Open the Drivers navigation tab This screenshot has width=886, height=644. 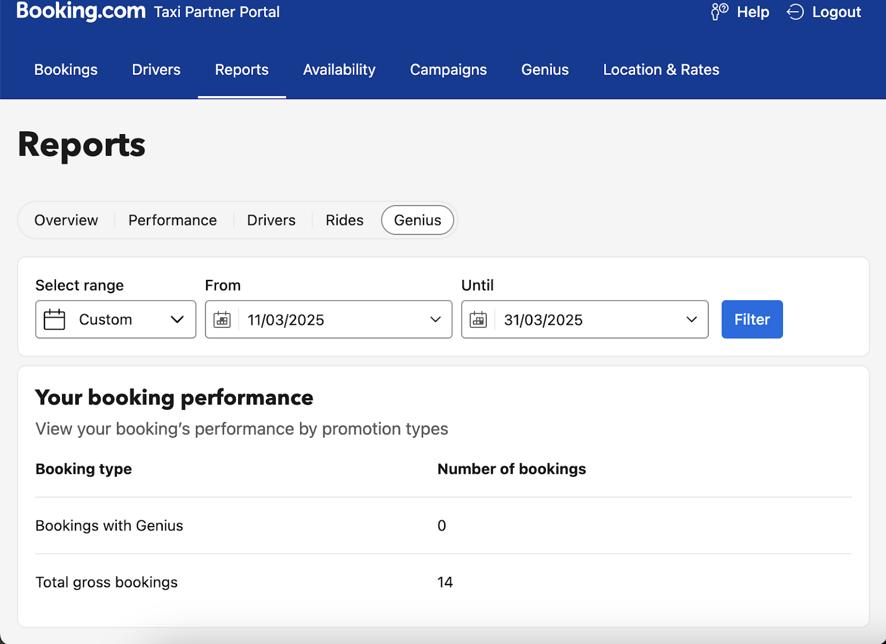[x=156, y=70]
